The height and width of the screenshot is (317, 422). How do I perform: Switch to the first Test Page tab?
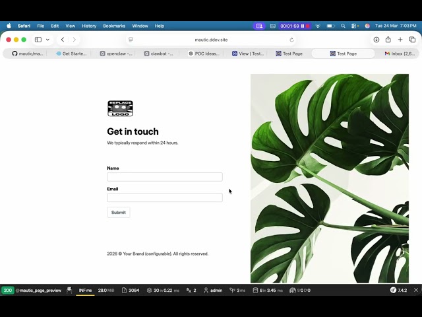[289, 53]
